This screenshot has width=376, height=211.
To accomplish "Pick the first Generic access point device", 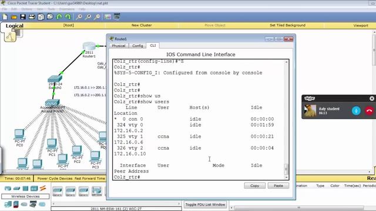I will (x=58, y=192).
